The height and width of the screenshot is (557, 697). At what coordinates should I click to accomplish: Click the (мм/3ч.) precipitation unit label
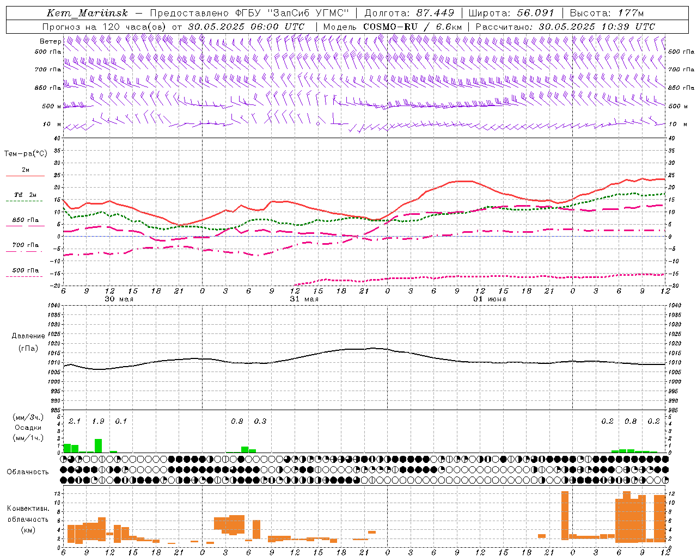[x=28, y=417]
